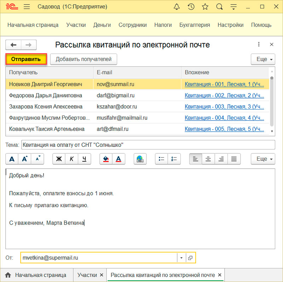
Task: Click the subject (Тема) field
Action: [x=148, y=145]
